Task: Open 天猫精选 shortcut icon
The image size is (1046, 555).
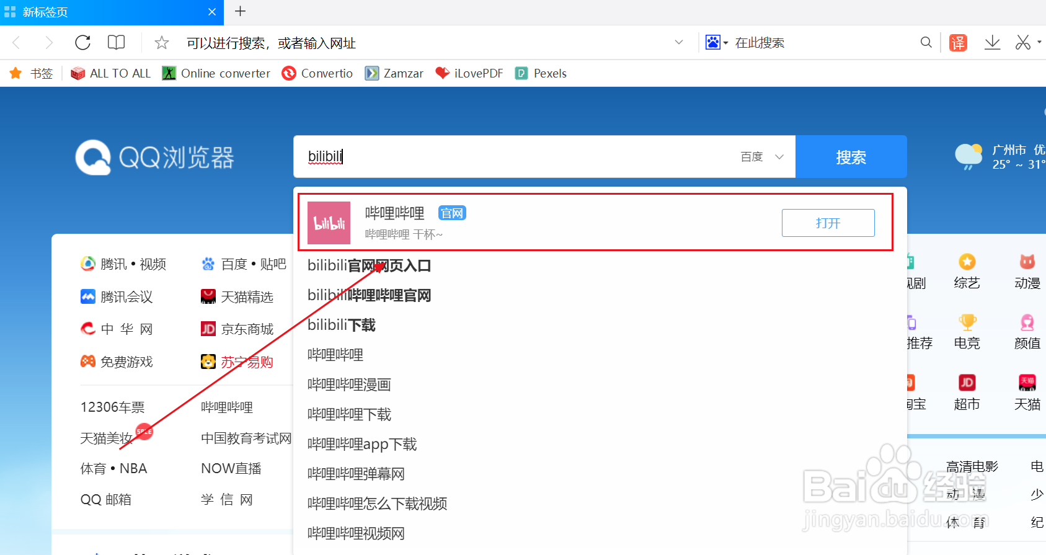Action: coord(208,296)
